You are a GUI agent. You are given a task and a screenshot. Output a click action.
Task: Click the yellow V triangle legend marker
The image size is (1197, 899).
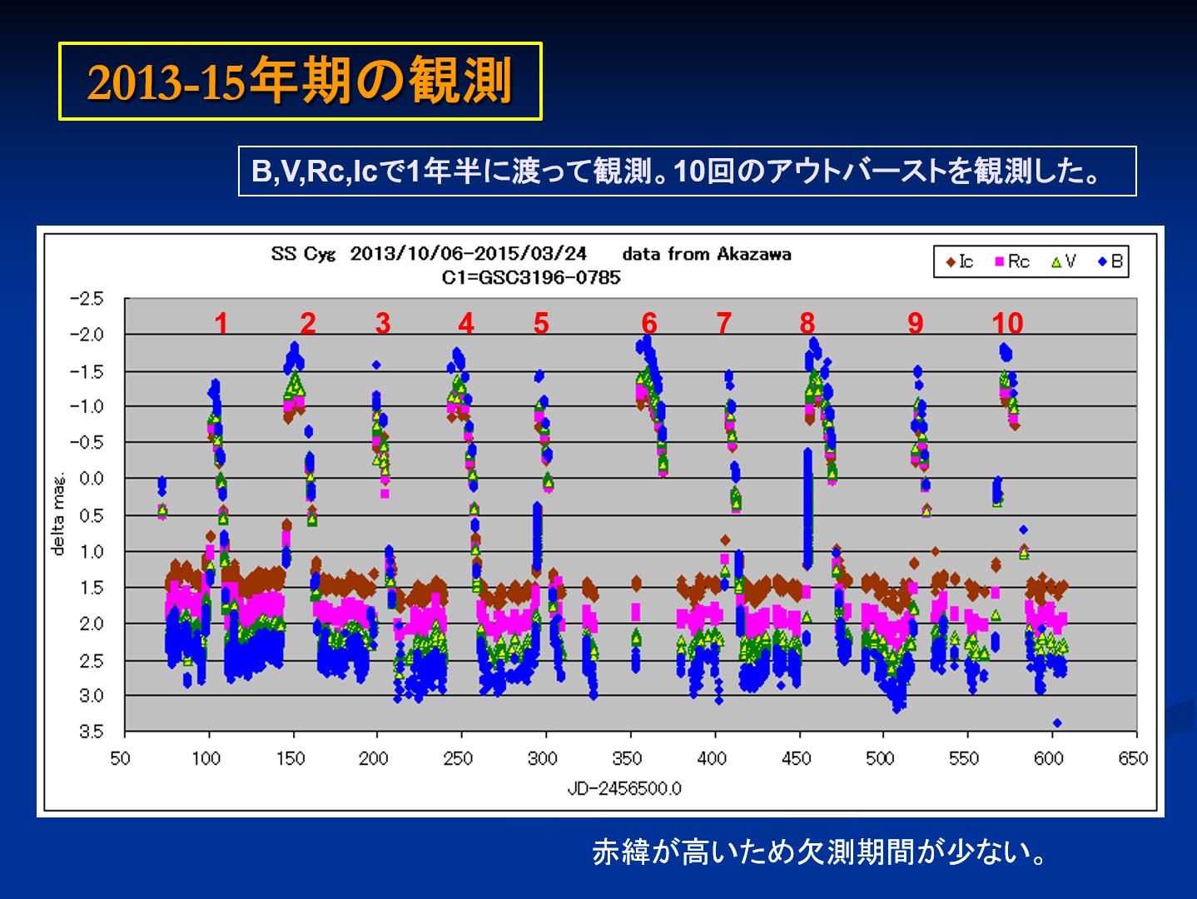(1055, 262)
